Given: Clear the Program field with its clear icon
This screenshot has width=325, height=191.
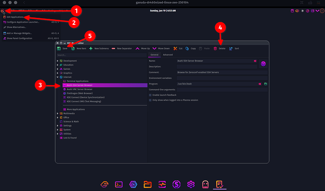Looking at the screenshot, I should point(260,84).
